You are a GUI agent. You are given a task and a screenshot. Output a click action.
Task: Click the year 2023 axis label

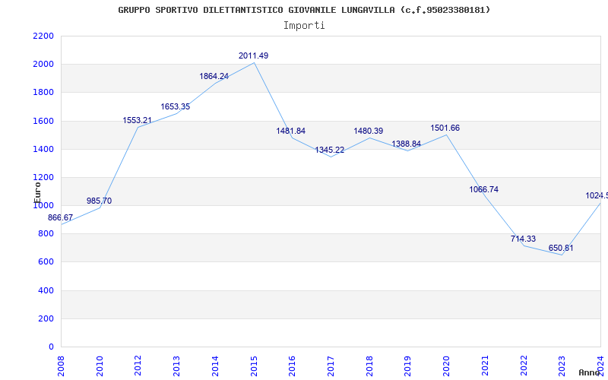[x=562, y=366]
